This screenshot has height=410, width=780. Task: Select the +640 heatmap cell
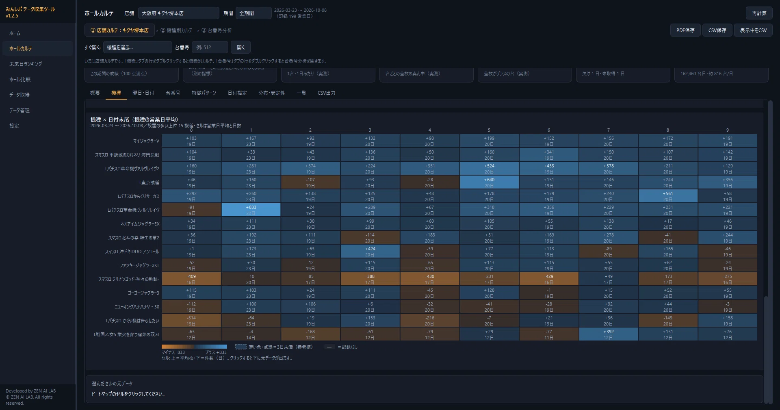(489, 182)
